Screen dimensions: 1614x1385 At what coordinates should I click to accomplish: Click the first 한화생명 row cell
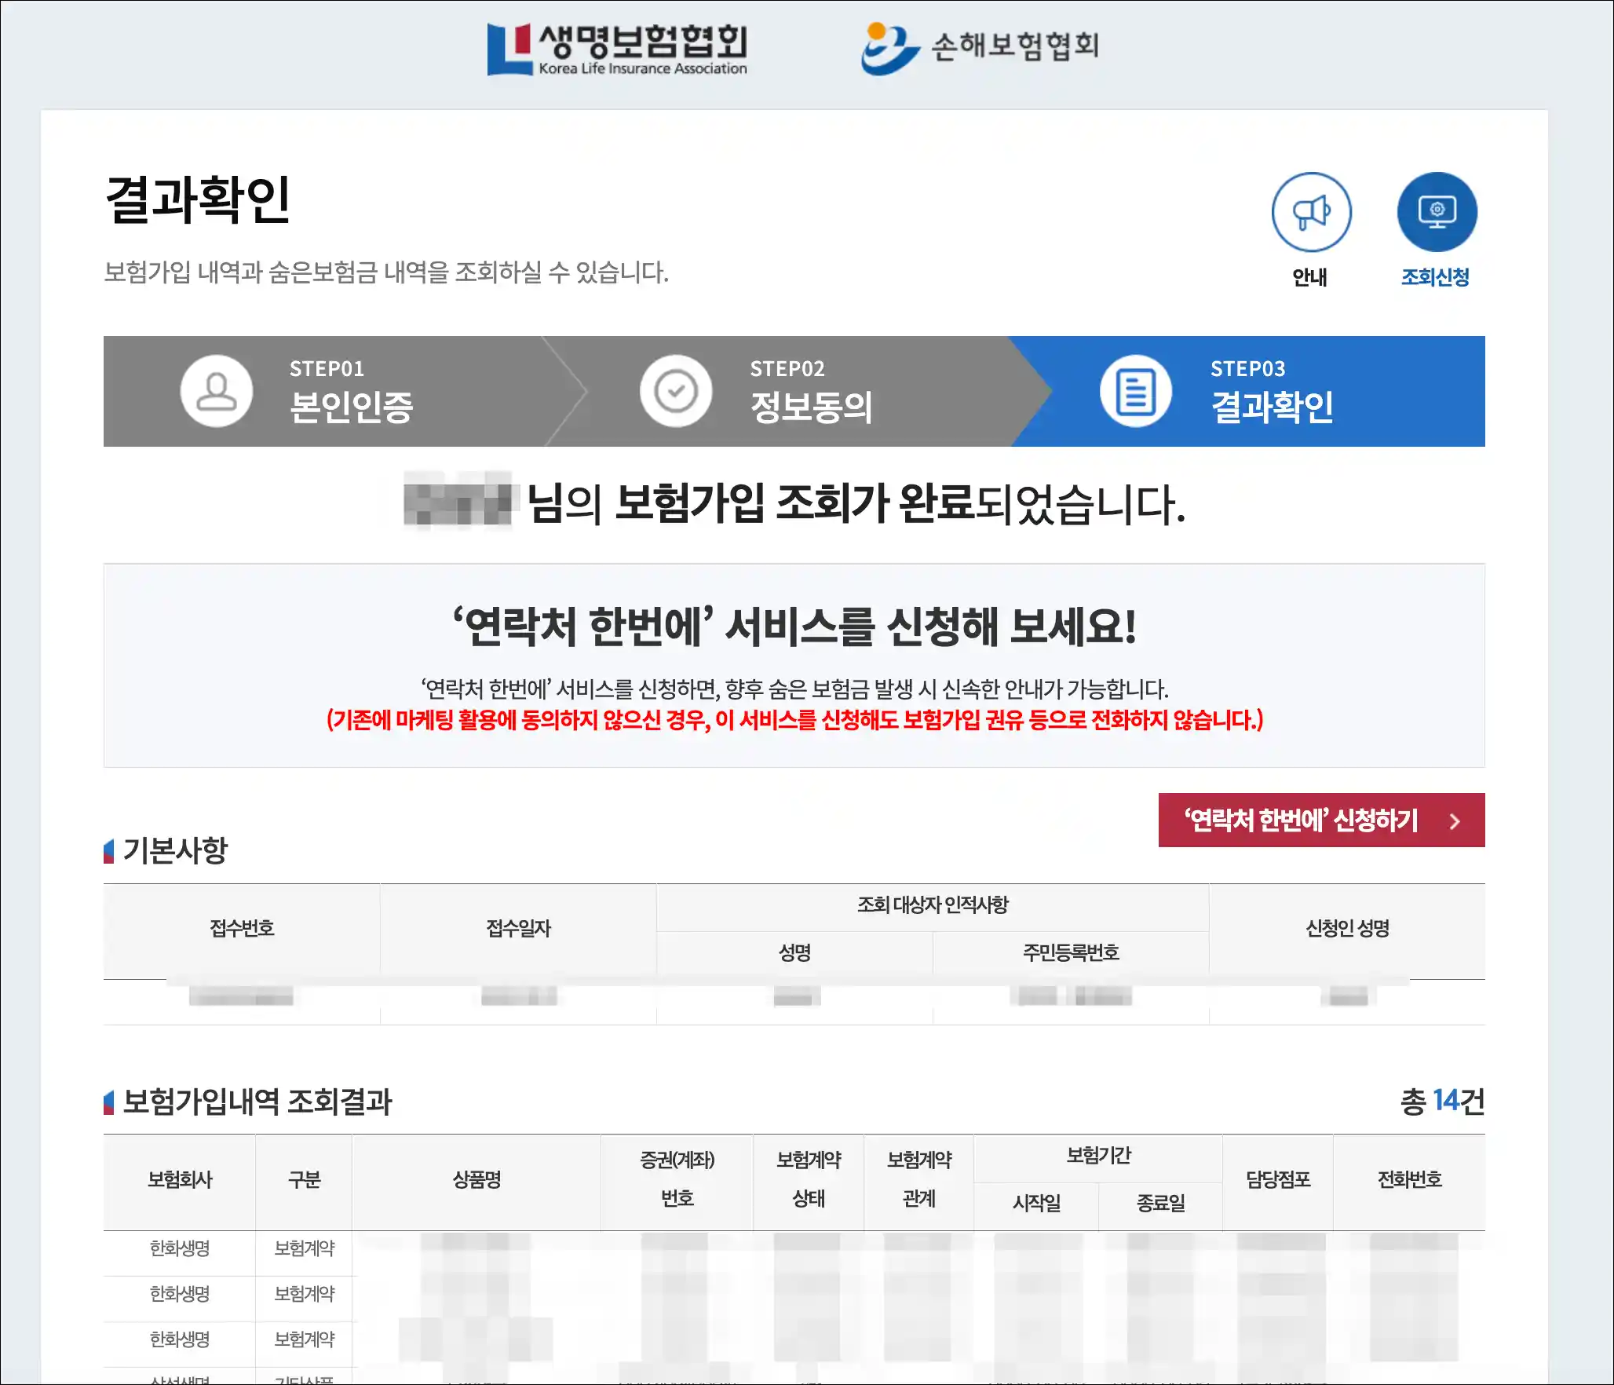click(180, 1248)
